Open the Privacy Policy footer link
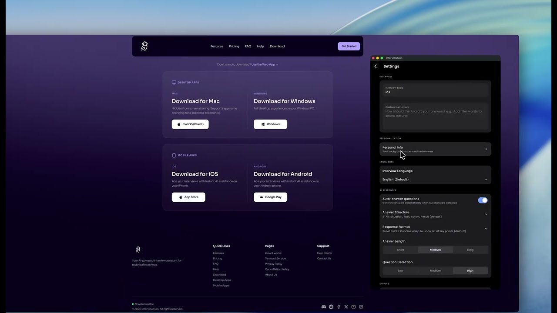Viewport: 557px width, 313px height. (x=274, y=264)
